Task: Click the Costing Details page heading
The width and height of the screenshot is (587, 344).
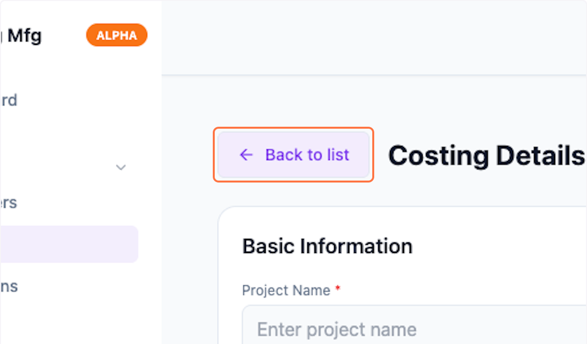Action: click(486, 156)
